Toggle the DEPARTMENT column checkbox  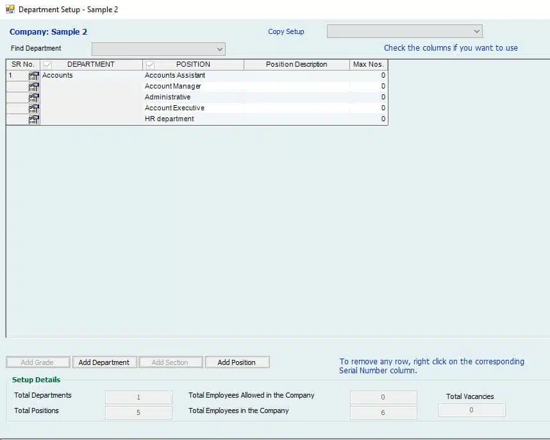tap(47, 65)
